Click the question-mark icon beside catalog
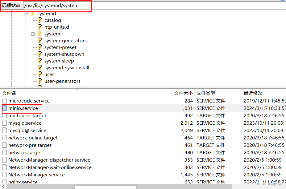 pos(39,20)
